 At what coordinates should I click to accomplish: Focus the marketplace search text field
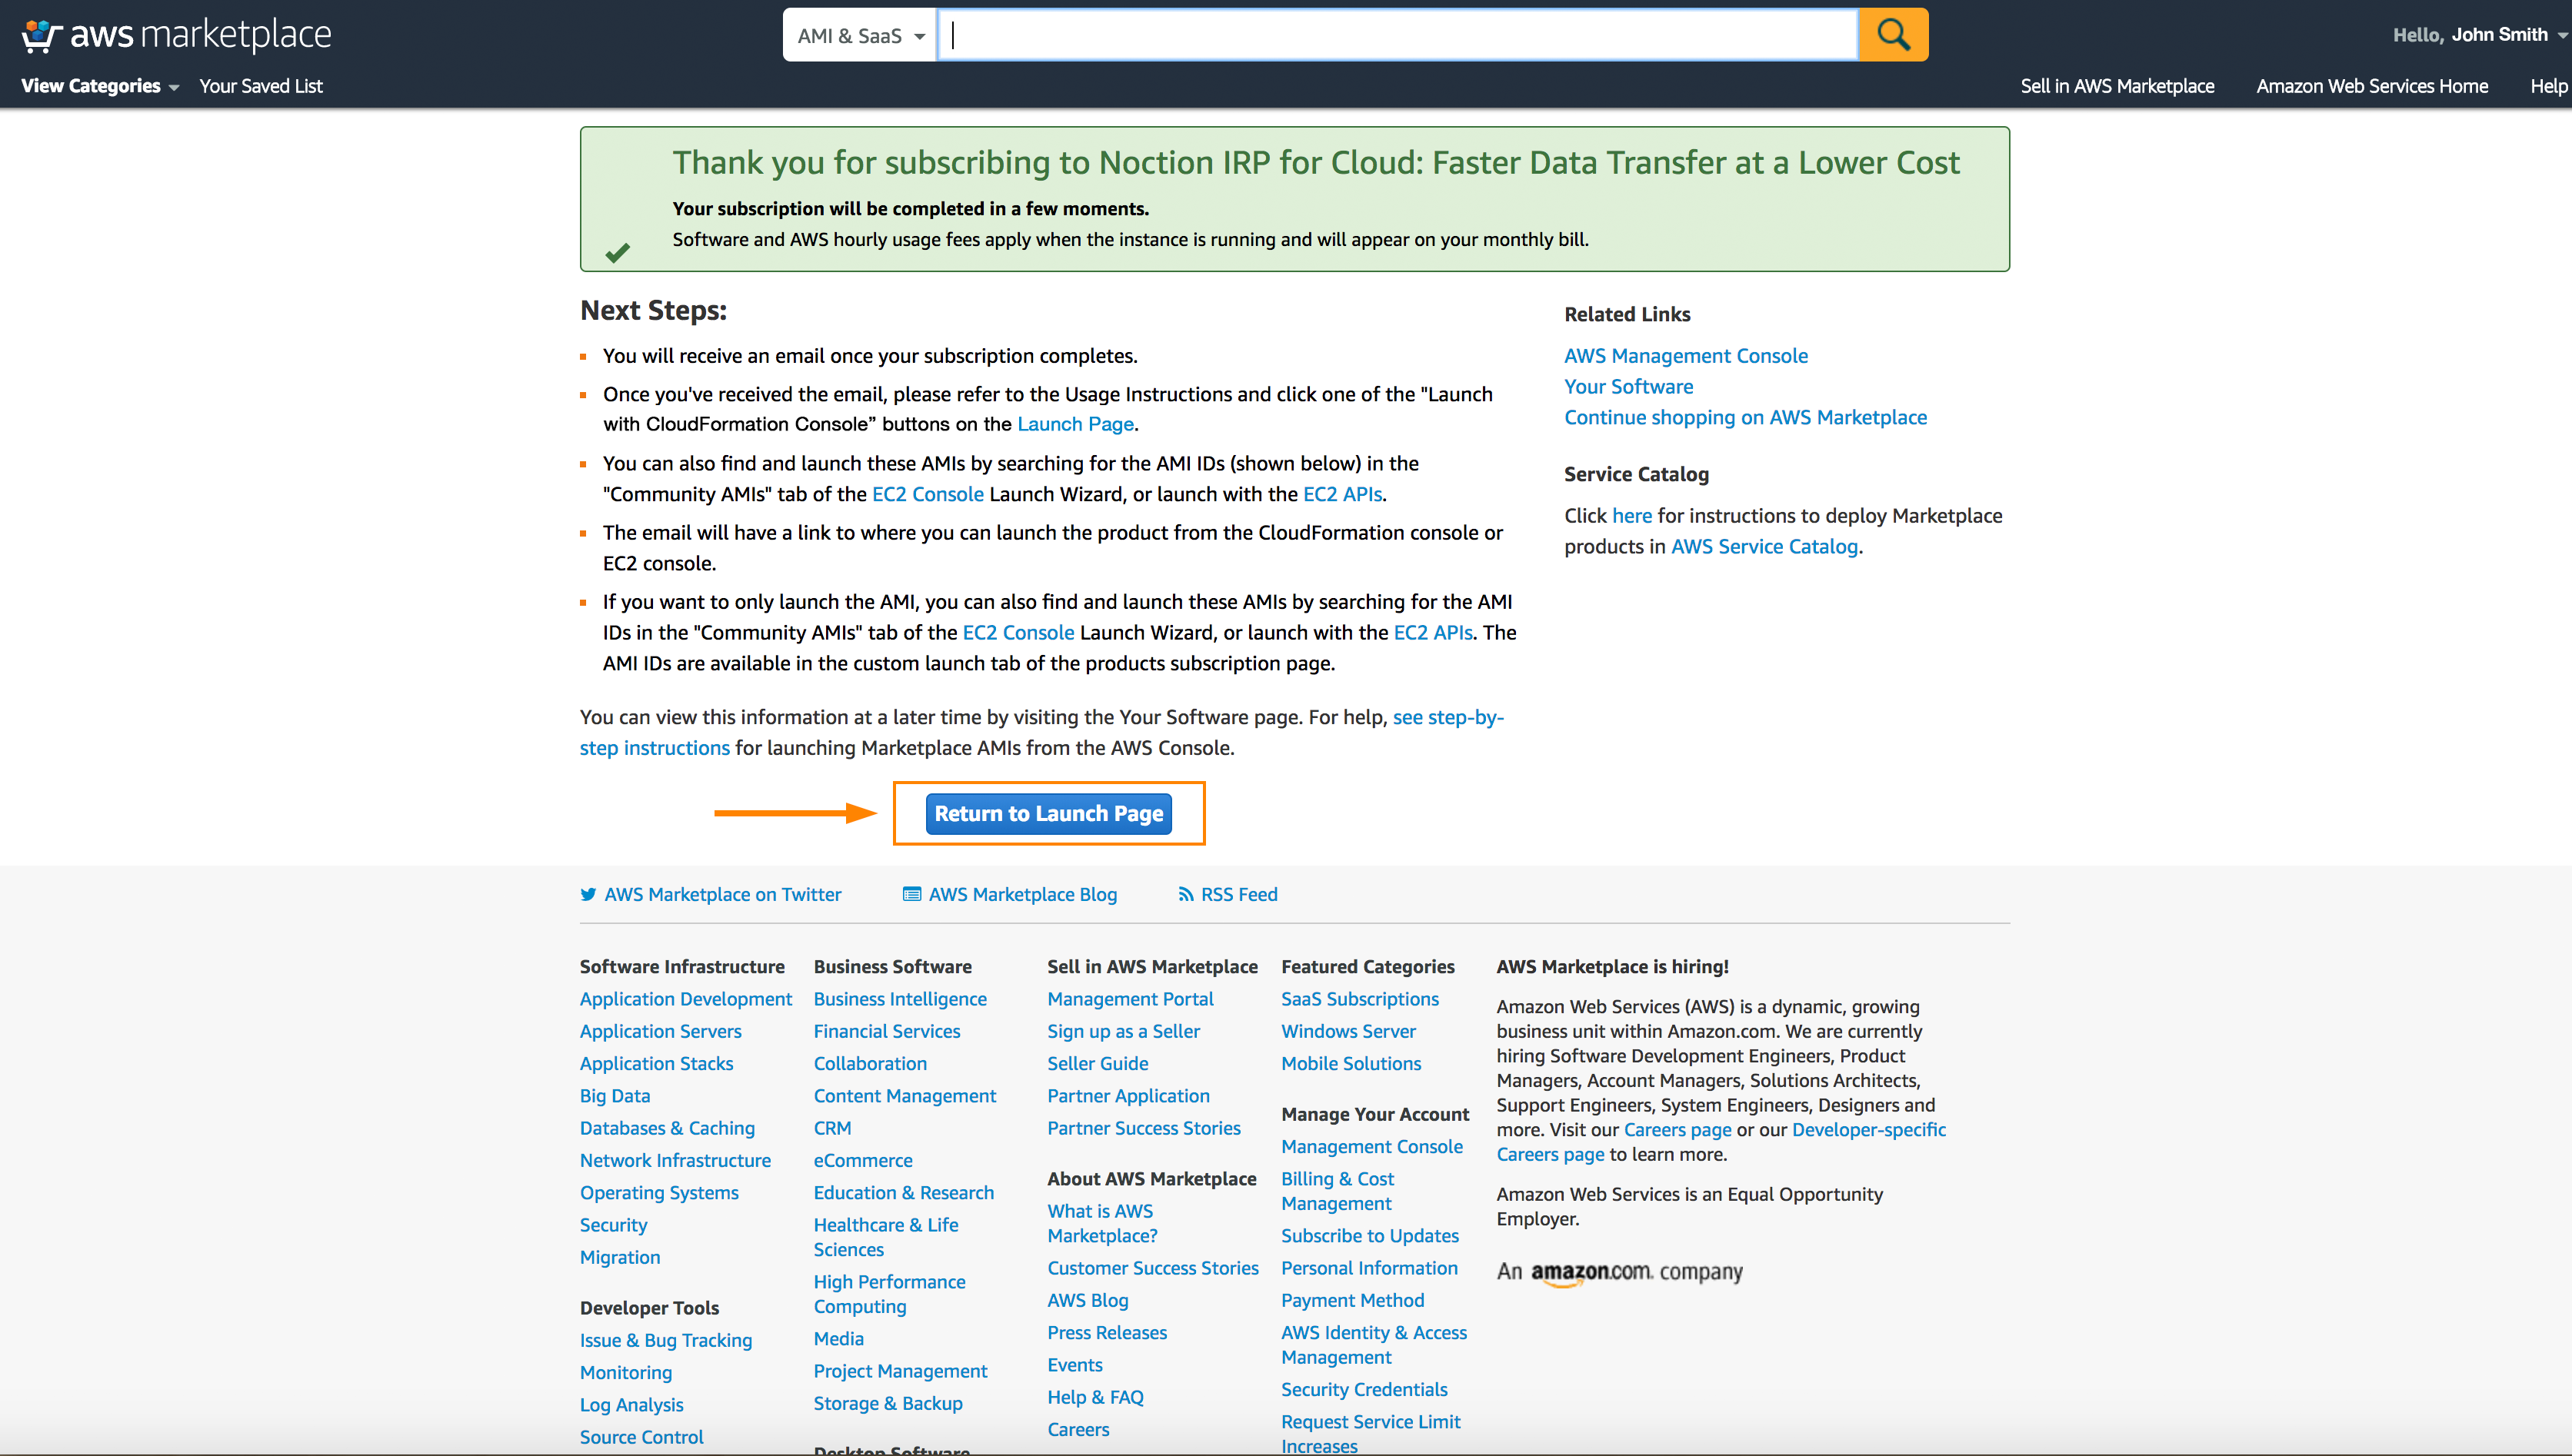pyautogui.click(x=1398, y=35)
